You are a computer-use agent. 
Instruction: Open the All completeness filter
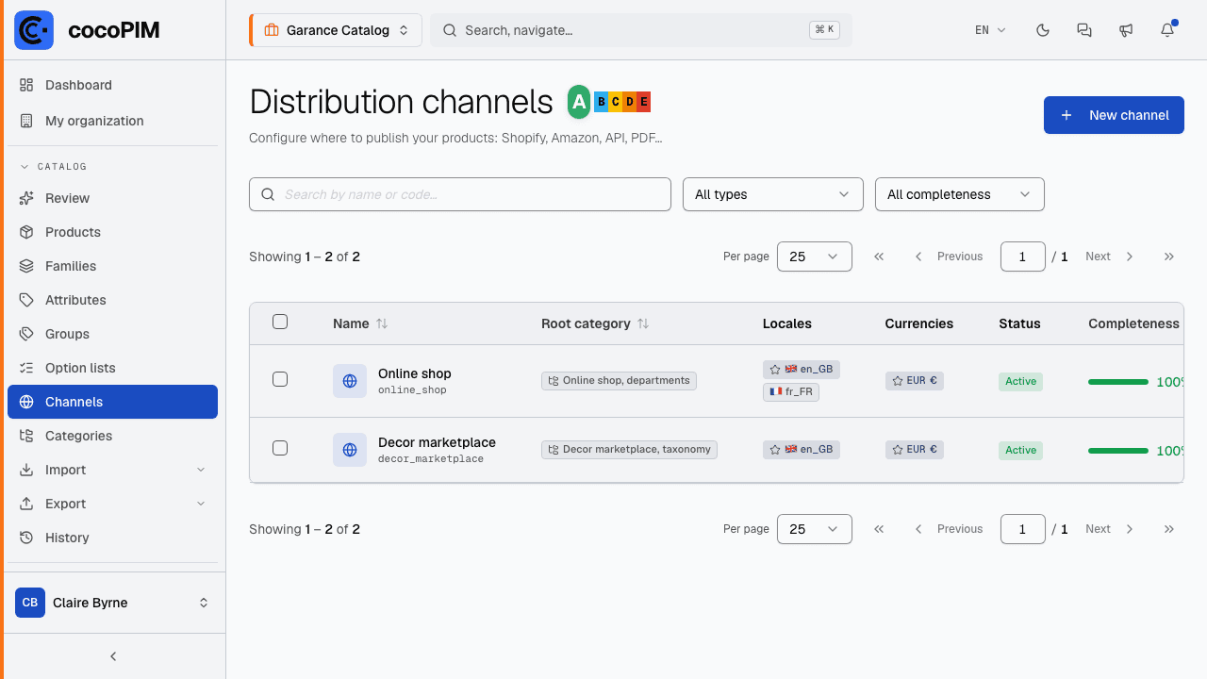click(x=960, y=194)
